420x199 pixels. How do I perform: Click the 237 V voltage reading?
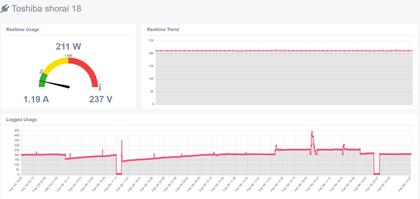click(x=101, y=99)
